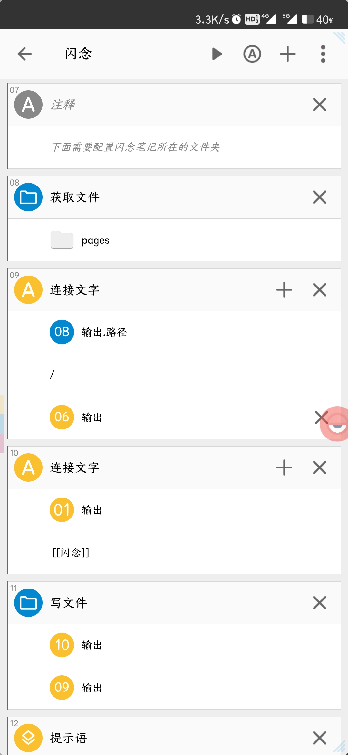This screenshot has height=755, width=348.
Task: Add a new action with header plus
Action: click(287, 54)
